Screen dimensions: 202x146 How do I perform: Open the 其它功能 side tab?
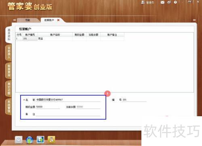coord(9,88)
